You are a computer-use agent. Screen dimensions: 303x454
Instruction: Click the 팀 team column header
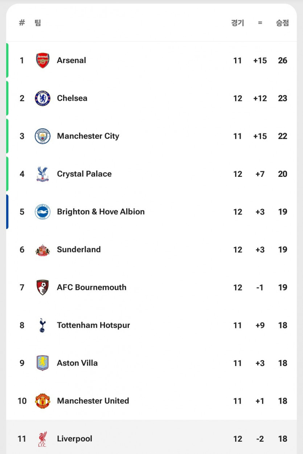(x=38, y=23)
